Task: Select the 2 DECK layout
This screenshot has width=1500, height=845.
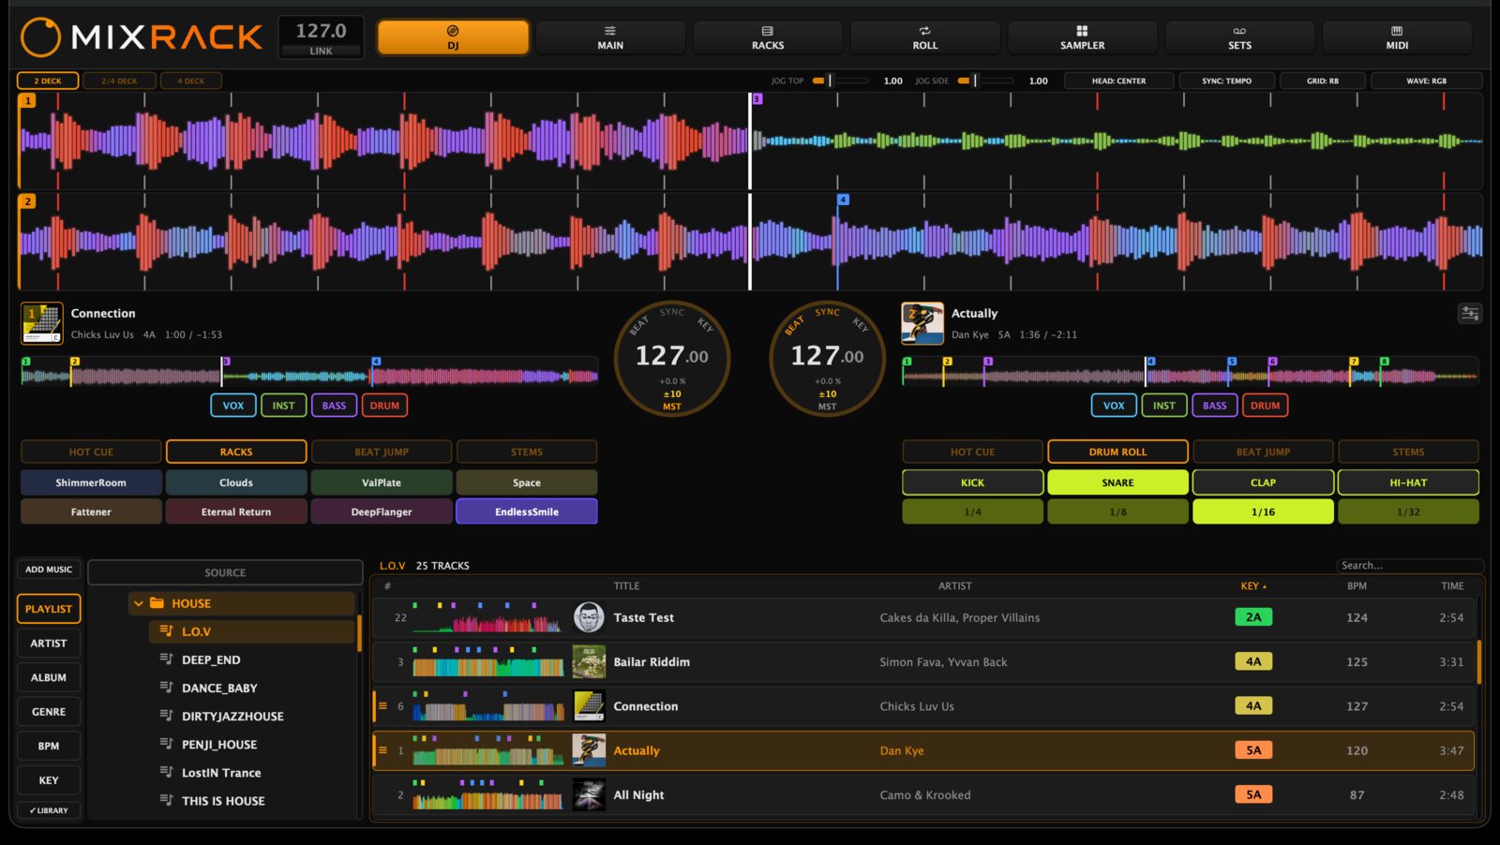Action: click(x=48, y=81)
